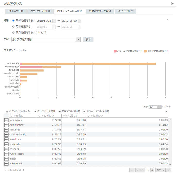Viewport: 177px width, 173px height.
Task: Click the 表示 button
Action: tap(88, 40)
